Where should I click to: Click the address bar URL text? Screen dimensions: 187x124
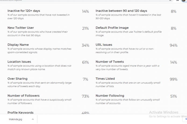coord(11,1)
